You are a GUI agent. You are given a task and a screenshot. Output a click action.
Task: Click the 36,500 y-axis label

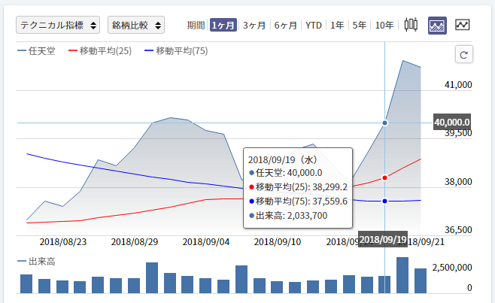point(458,230)
